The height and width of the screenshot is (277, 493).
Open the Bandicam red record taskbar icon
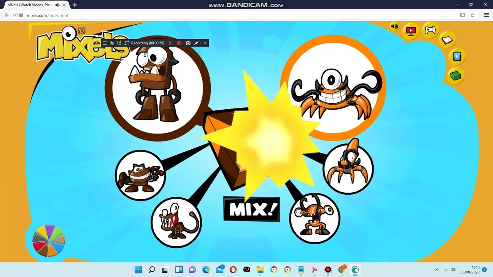pos(328,270)
